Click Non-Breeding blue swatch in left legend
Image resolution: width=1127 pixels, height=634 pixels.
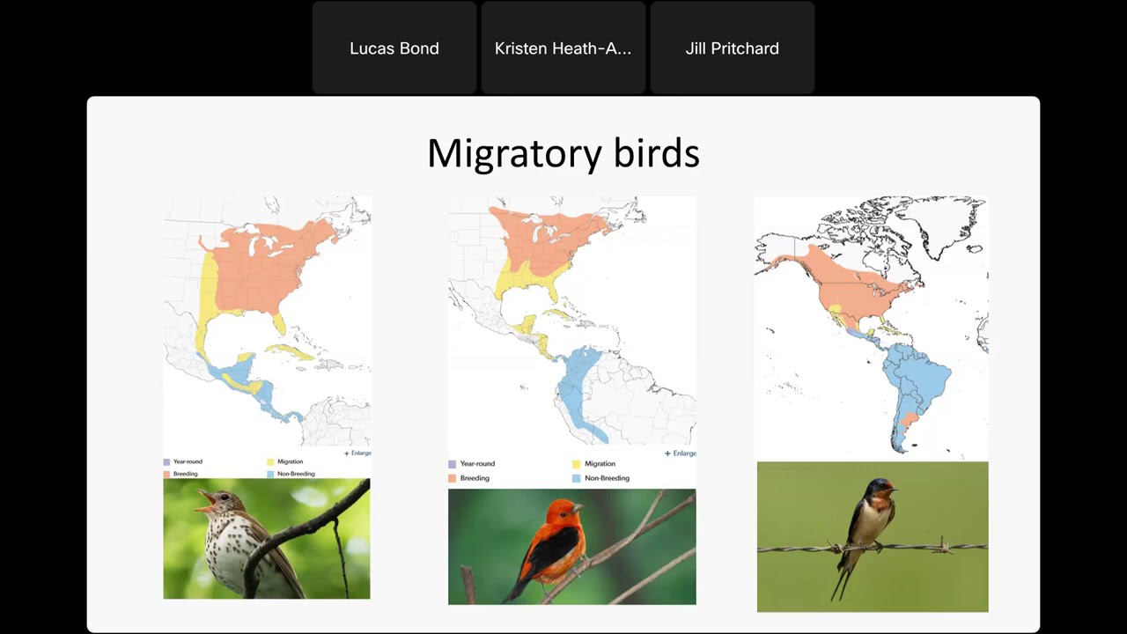pyautogui.click(x=270, y=474)
